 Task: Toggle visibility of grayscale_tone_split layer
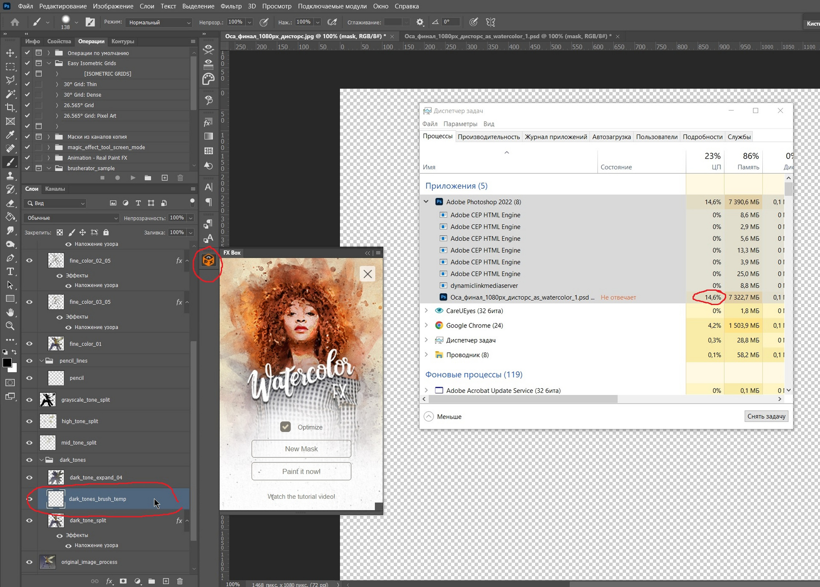29,400
